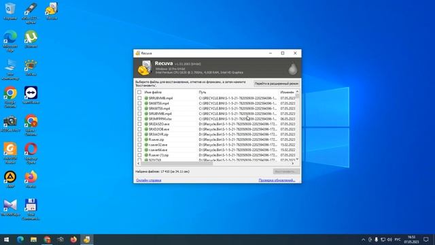This screenshot has height=245, width=435.
Task: Click green status dot of R.saver.zip
Action: pyautogui.click(x=146, y=140)
